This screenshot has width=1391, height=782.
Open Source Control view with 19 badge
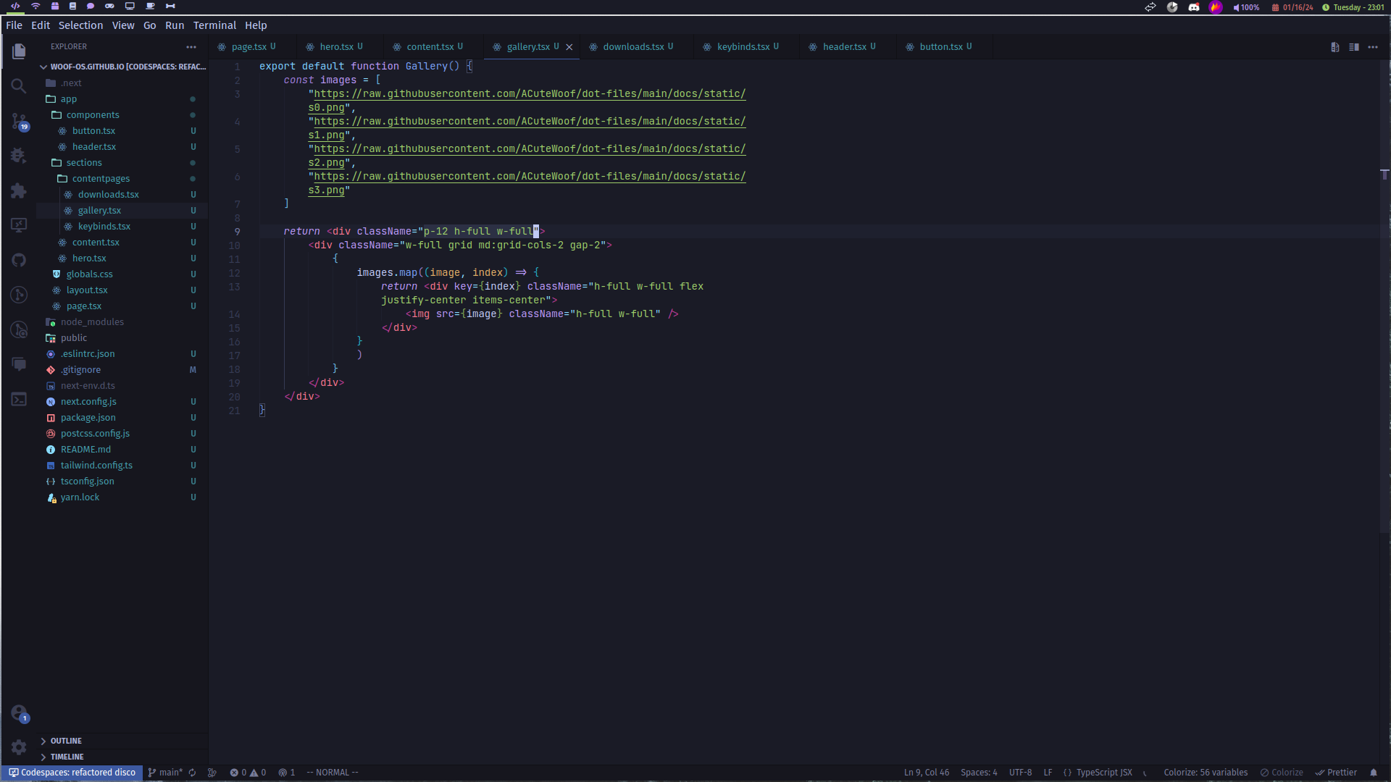point(19,121)
